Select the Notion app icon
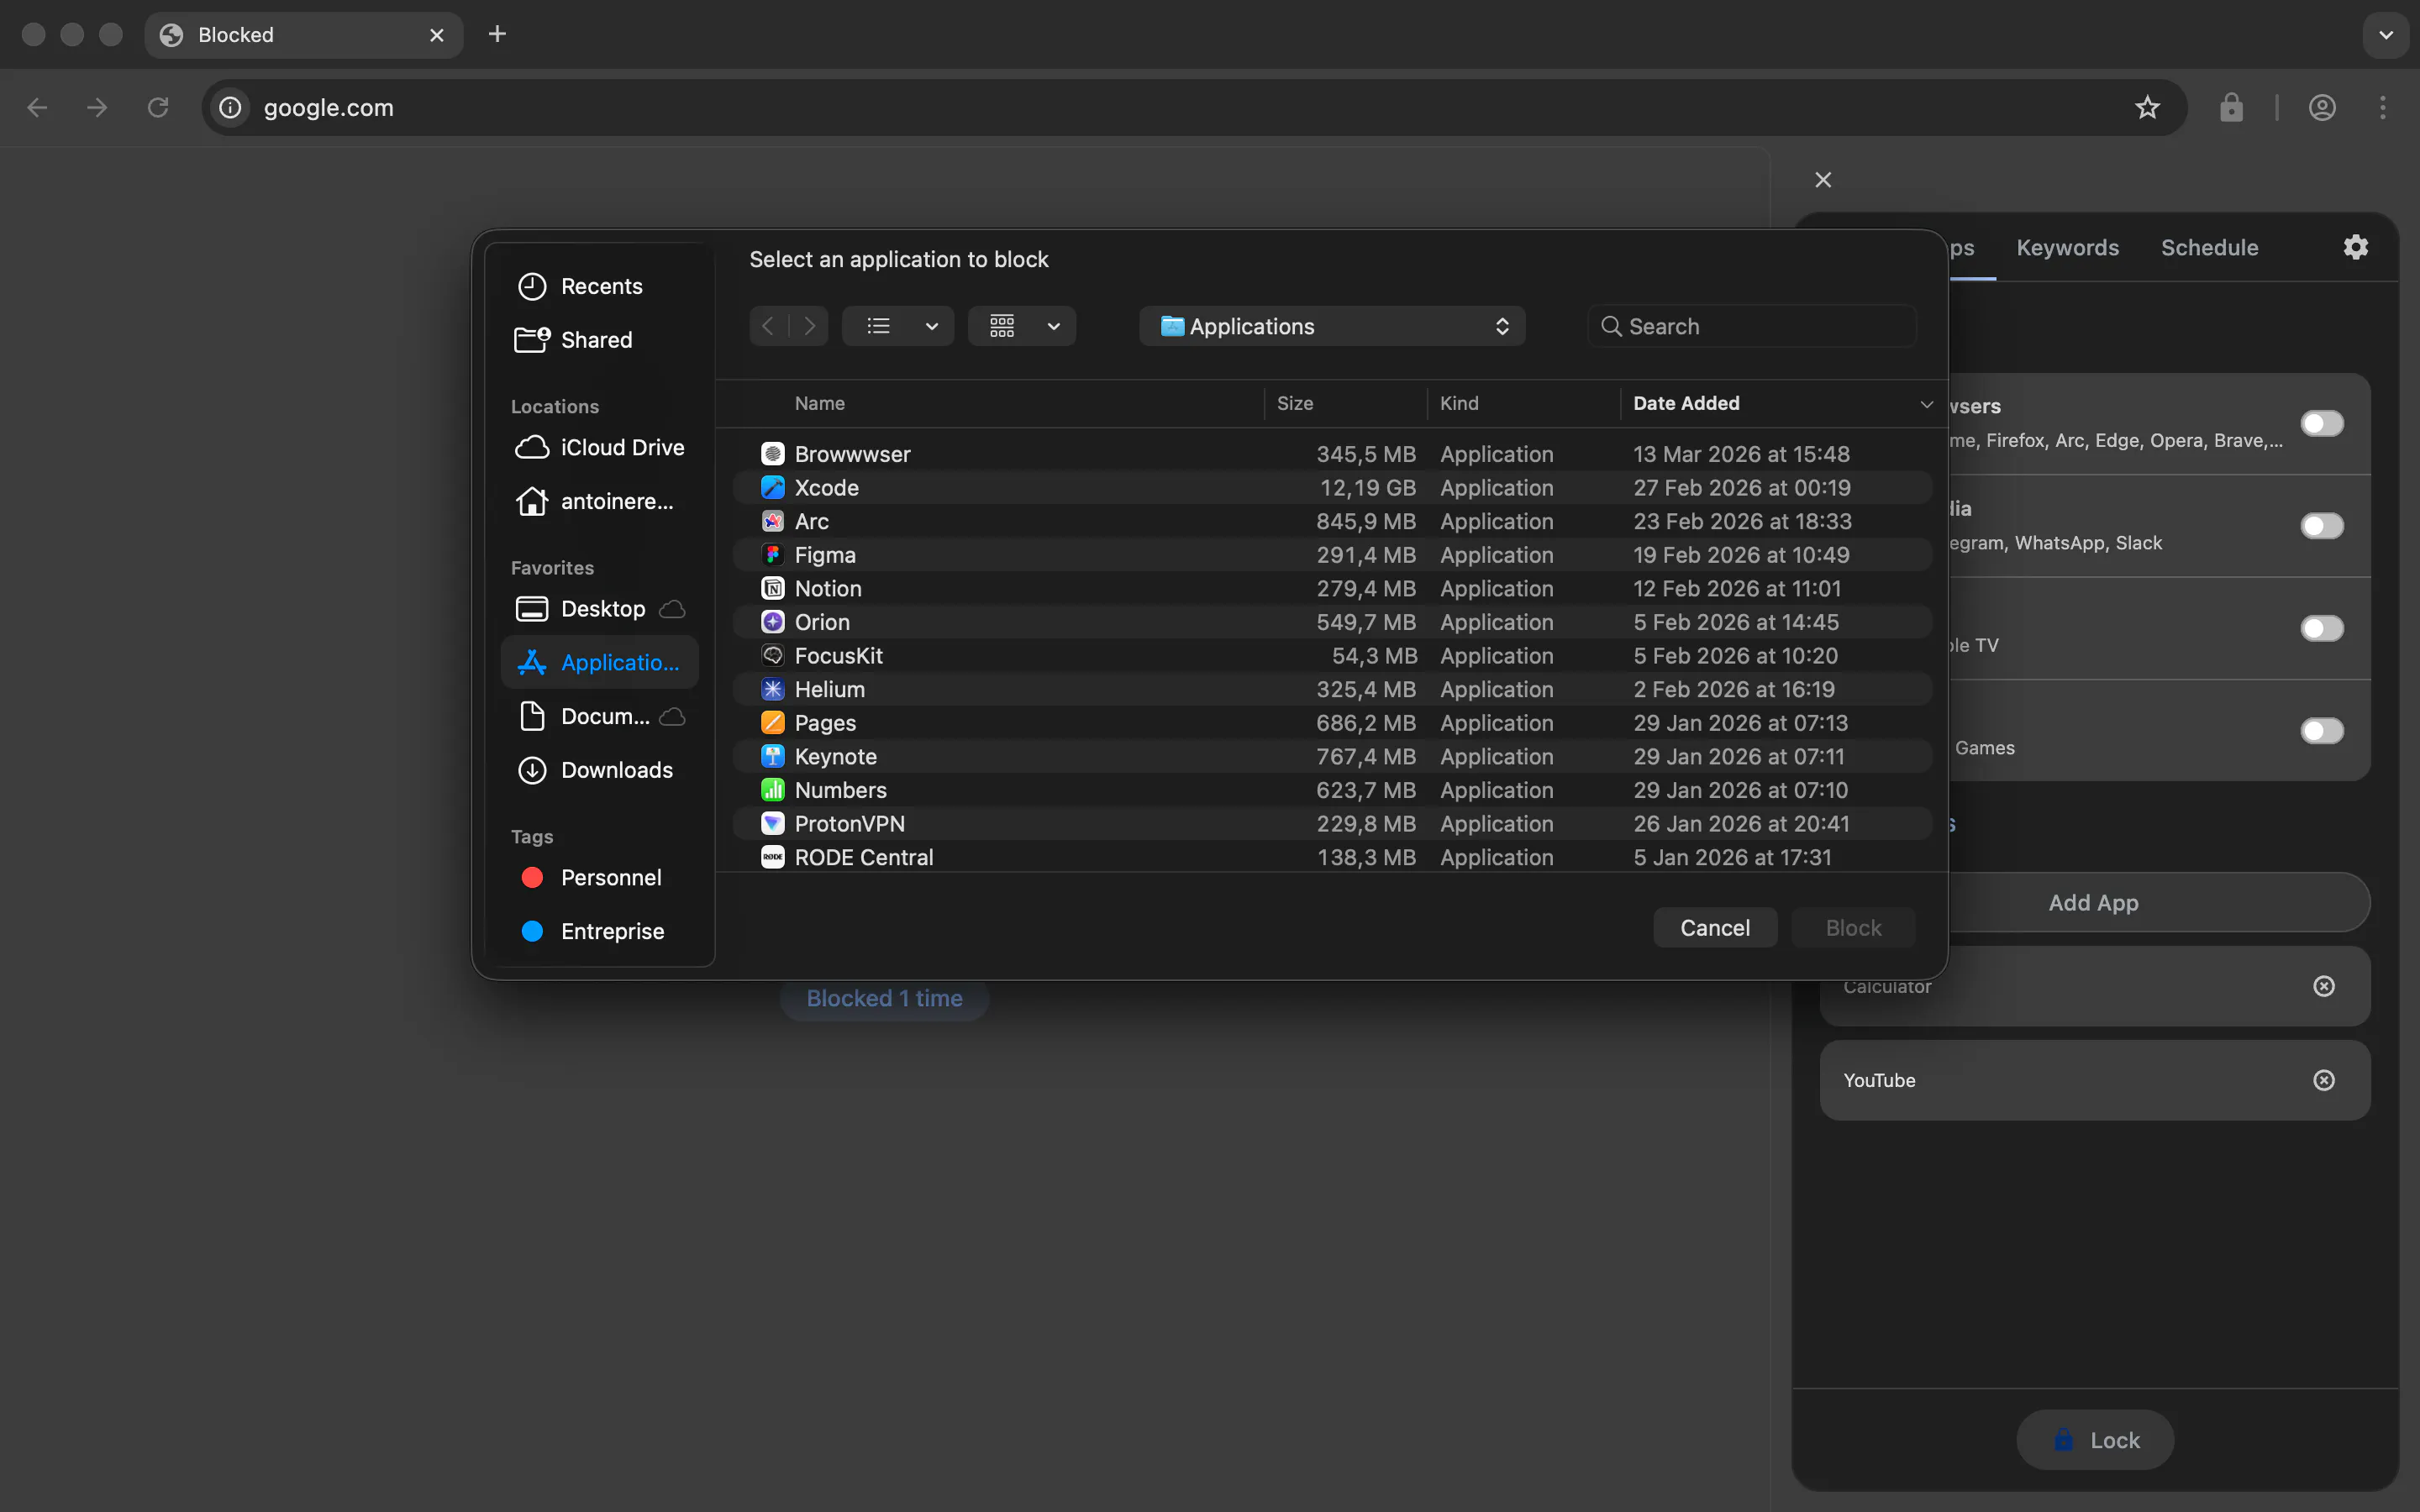Screen dimensions: 2420x1512 click(x=772, y=589)
